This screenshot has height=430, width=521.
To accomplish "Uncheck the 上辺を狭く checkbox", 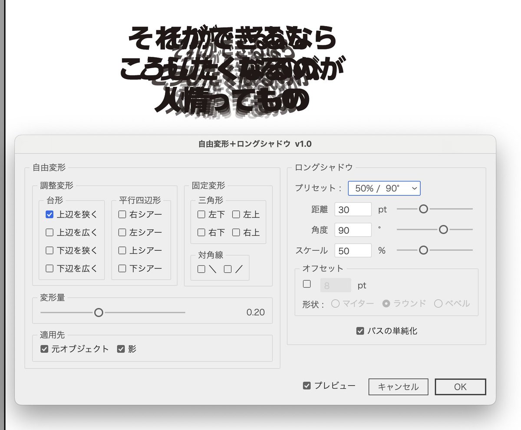I will (49, 214).
